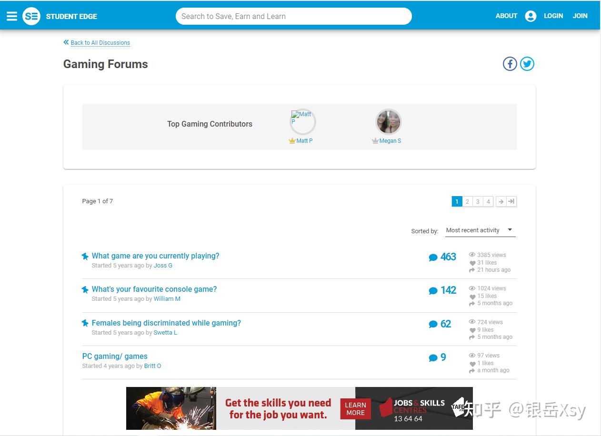The image size is (601, 436).
Task: View Megan S contributor profile photo
Action: tap(388, 122)
